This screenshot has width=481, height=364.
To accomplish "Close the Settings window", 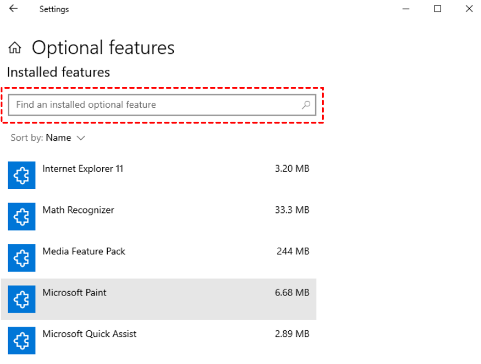I will [469, 9].
